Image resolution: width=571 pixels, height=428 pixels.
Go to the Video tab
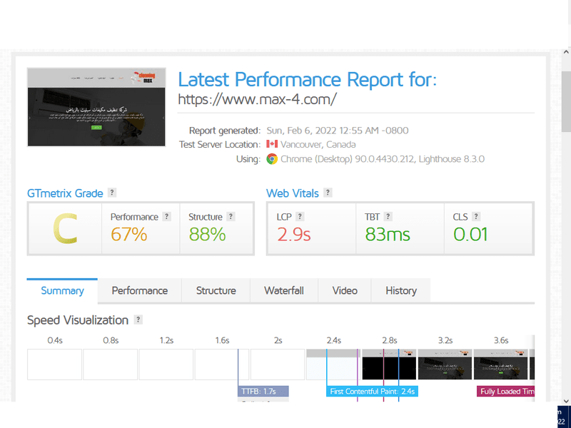tap(345, 290)
